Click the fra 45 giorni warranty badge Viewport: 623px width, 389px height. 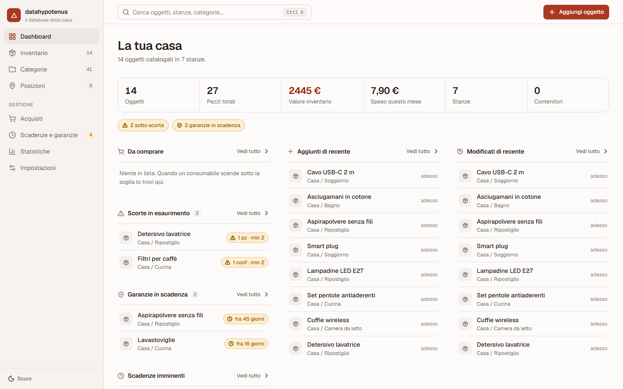tap(246, 319)
